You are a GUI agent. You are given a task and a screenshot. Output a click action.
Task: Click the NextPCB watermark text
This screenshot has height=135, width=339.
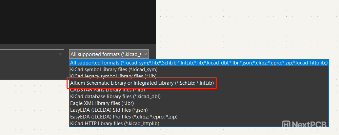pos(309,124)
